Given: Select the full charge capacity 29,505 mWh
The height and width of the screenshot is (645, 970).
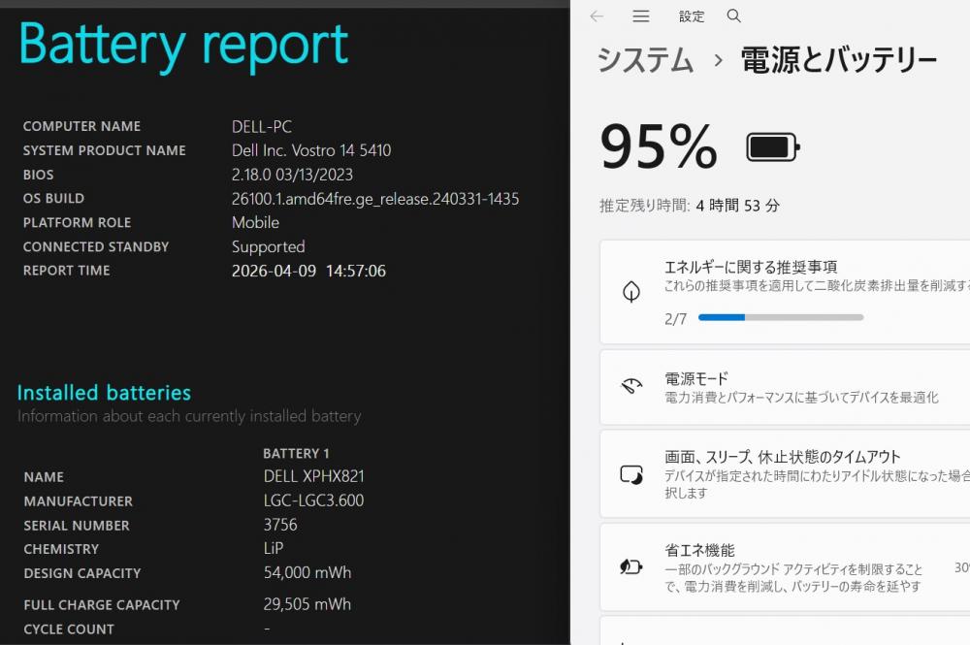Looking at the screenshot, I should (x=307, y=604).
